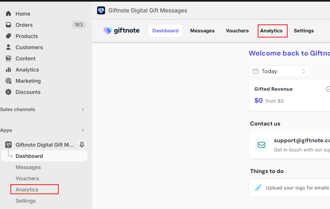Click the support@giftnote email address

pyautogui.click(x=302, y=140)
